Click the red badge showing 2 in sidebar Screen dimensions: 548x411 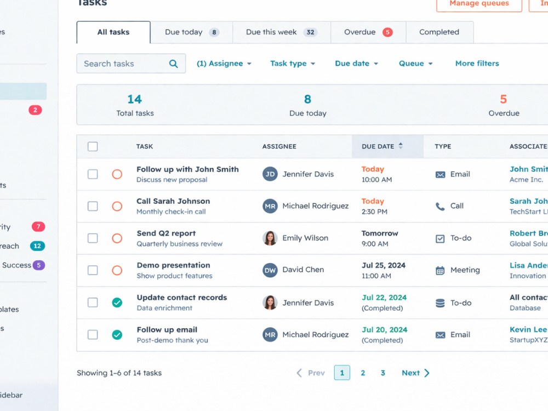click(35, 110)
